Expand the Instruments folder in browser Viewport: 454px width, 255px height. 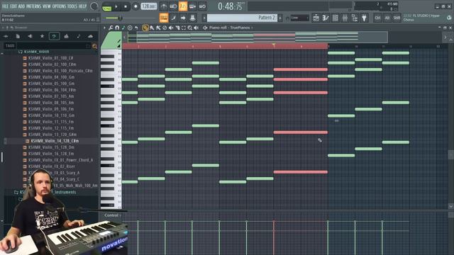coord(45,192)
